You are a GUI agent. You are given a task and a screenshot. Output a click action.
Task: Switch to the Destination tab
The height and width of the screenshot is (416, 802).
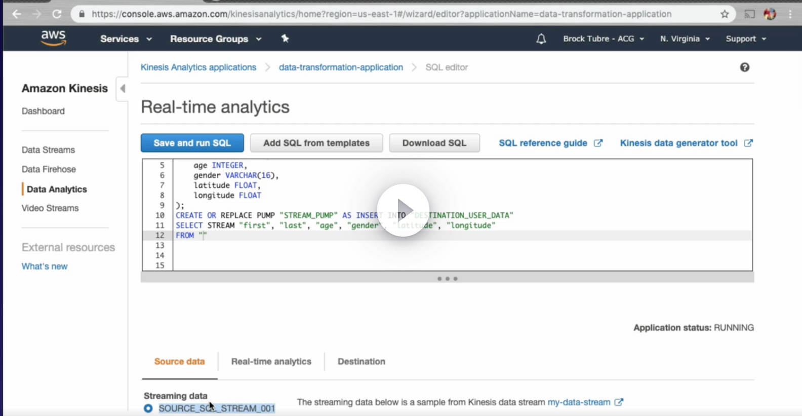click(362, 362)
